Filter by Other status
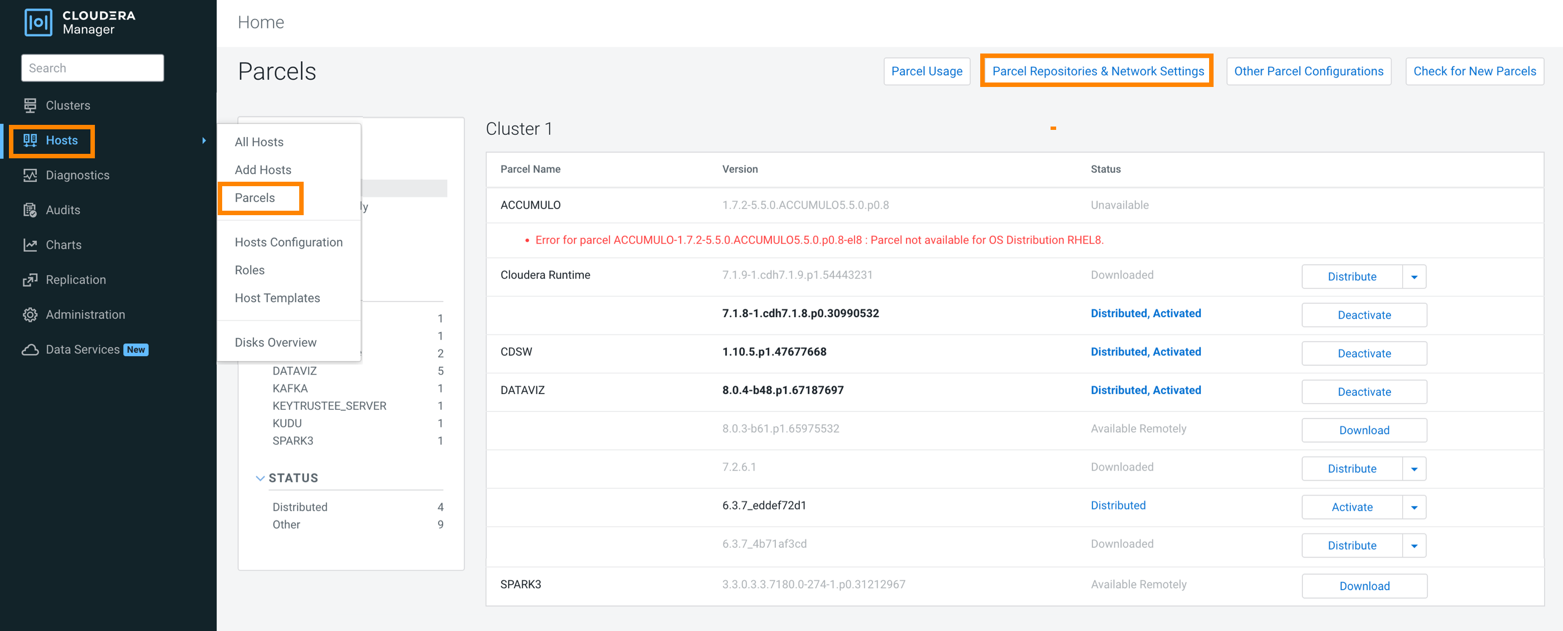1563x631 pixels. pyautogui.click(x=286, y=525)
